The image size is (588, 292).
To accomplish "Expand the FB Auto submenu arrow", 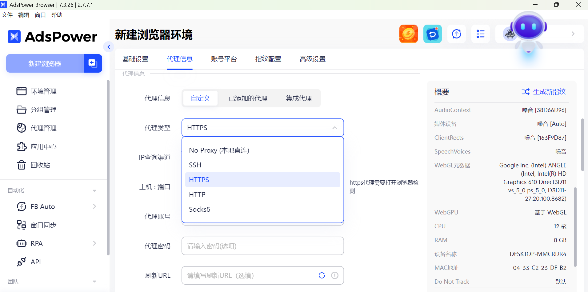I will pyautogui.click(x=94, y=206).
